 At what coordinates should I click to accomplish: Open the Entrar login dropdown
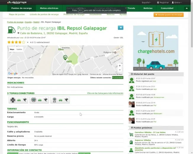tap(177, 2)
